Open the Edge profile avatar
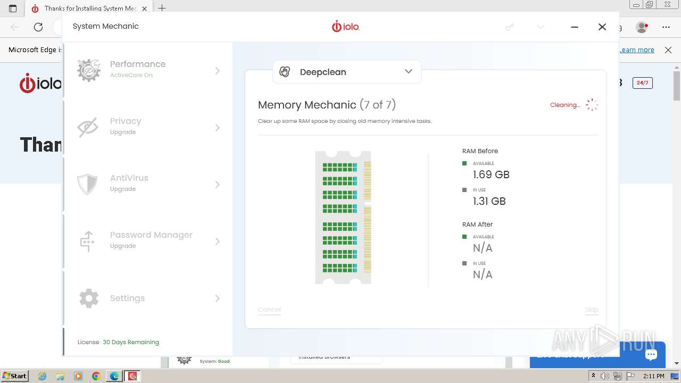This screenshot has height=383, width=681. point(642,27)
